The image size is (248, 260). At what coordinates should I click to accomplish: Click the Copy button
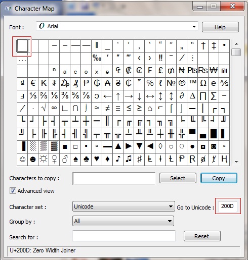[219, 178]
